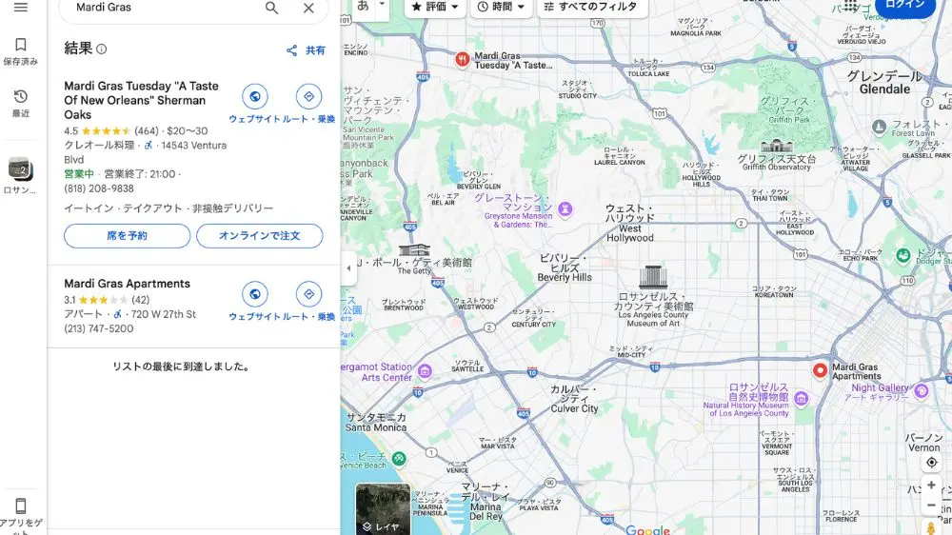Get directions to Mardi Gras Apartments
The image size is (952, 535).
(308, 294)
